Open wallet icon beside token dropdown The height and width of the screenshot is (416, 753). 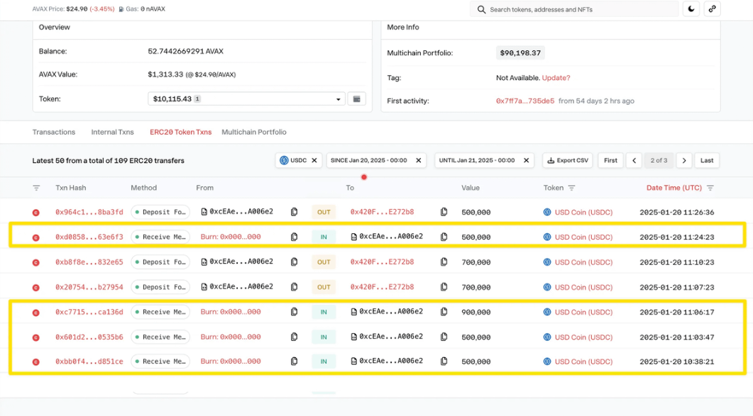(x=357, y=99)
